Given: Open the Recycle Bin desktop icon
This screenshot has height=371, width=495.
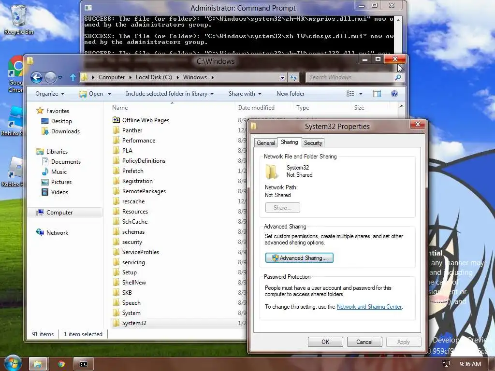Looking at the screenshot, I should [19, 19].
